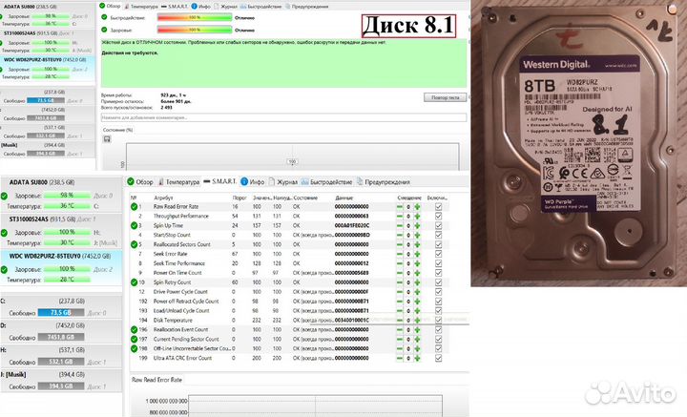The height and width of the screenshot is (417, 687).
Task: Click the green plus for Throughput Performance
Action: [417, 217]
